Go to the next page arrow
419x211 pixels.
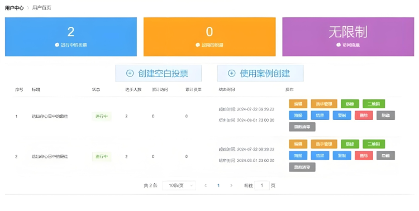(x=231, y=185)
